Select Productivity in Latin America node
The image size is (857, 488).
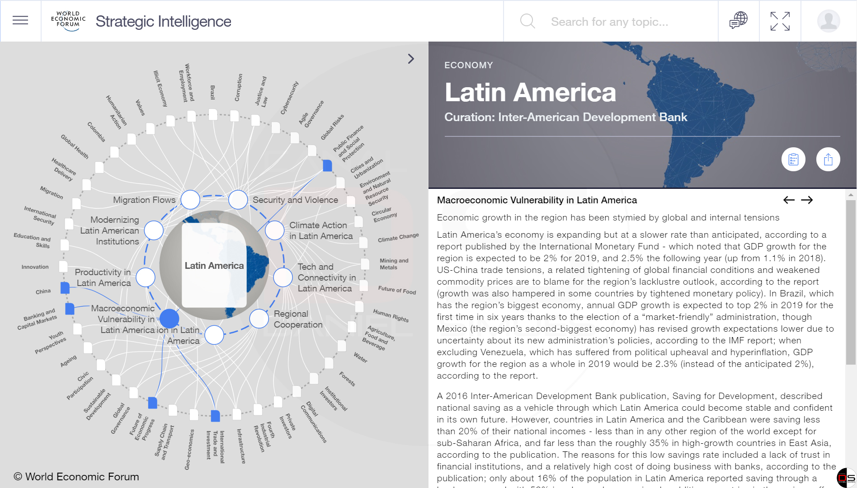pos(146,277)
